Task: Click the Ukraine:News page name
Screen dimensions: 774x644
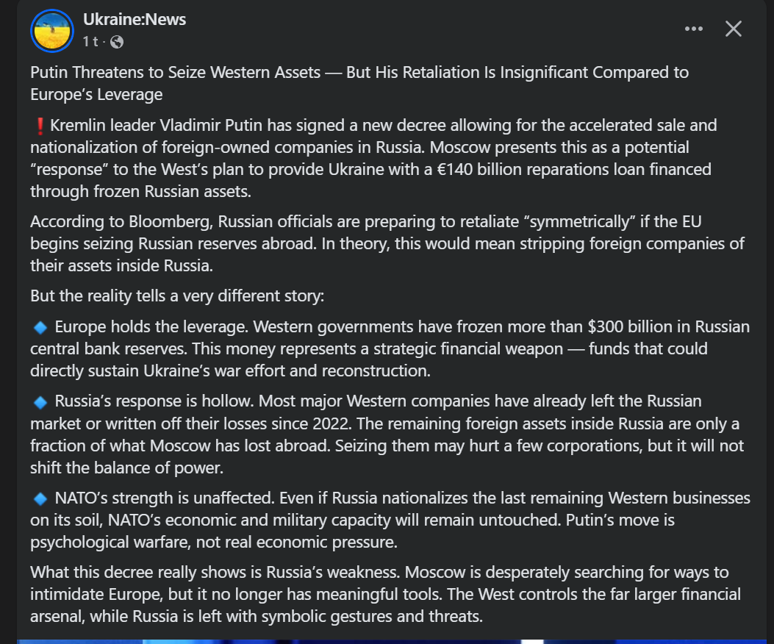Action: 135,20
